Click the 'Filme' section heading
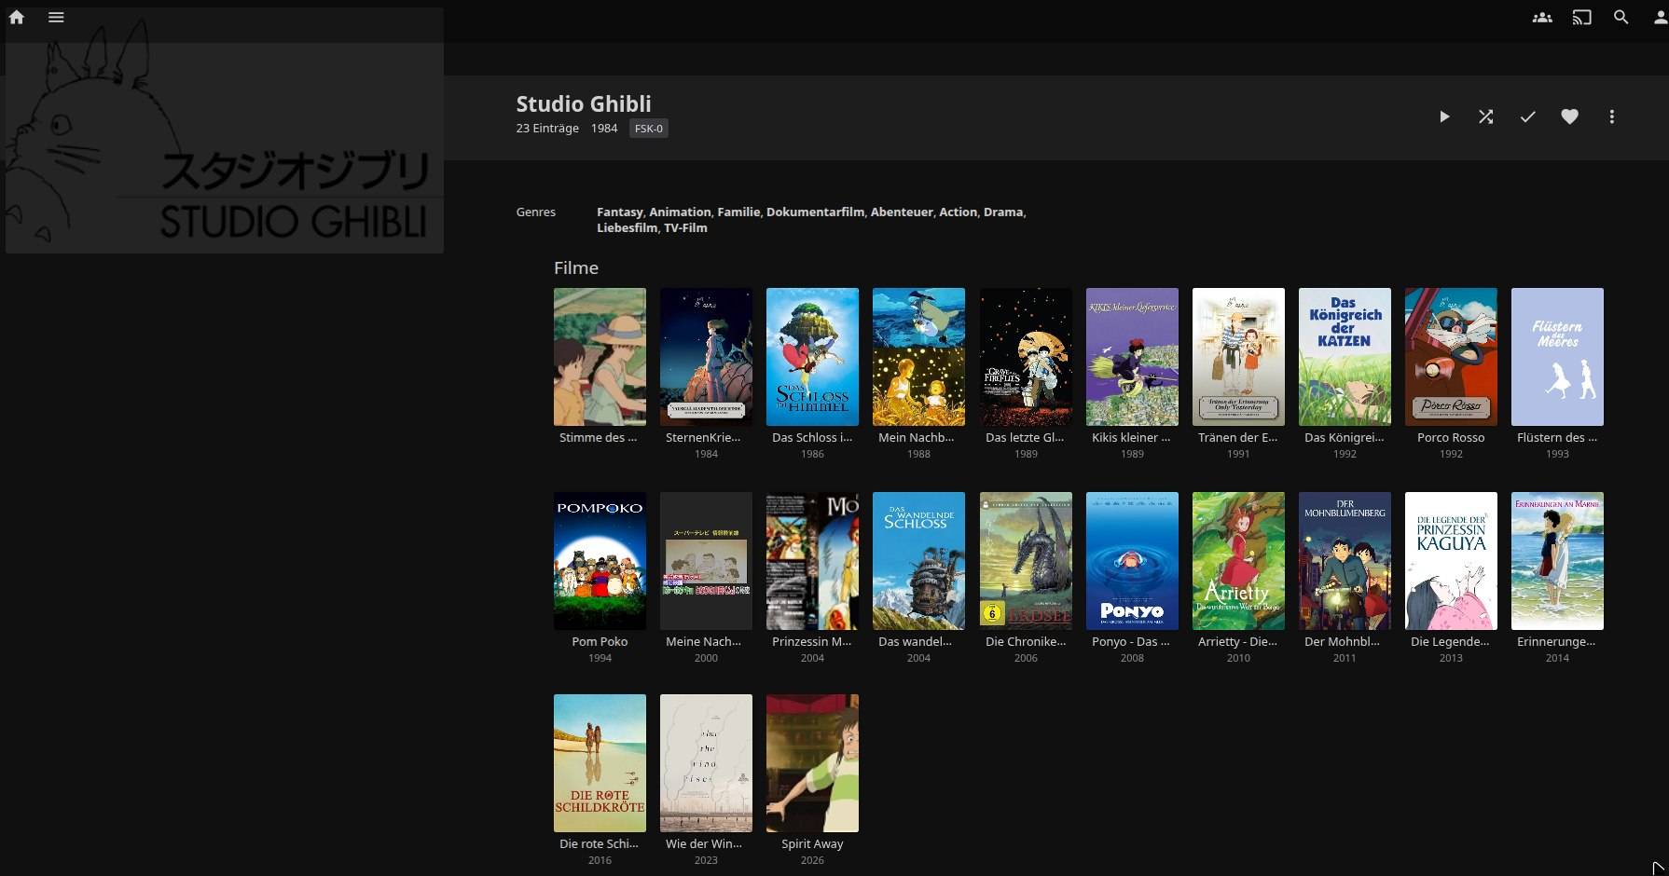This screenshot has height=876, width=1669. (x=576, y=267)
